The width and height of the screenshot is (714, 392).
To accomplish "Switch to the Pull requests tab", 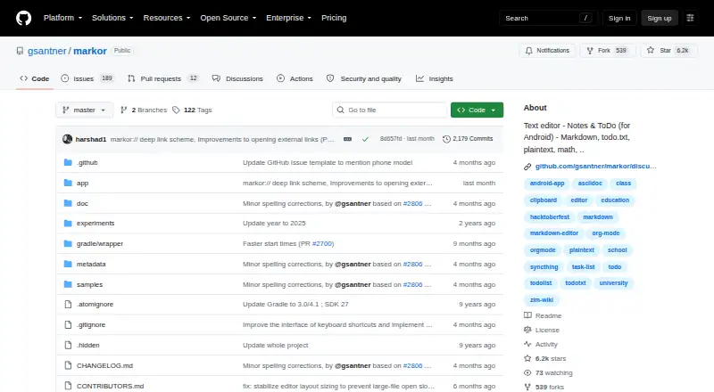I will 163,78.
